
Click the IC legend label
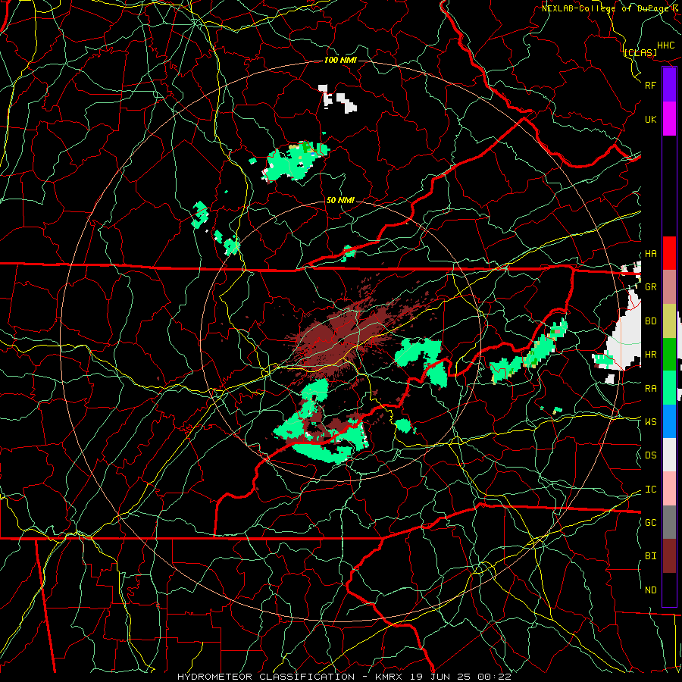pyautogui.click(x=651, y=490)
